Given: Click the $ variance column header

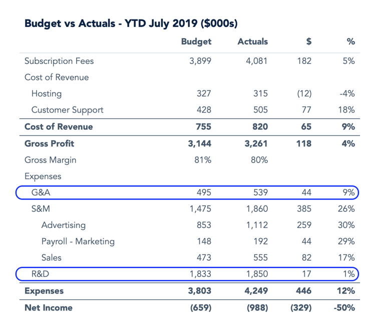Looking at the screenshot, I should [309, 41].
